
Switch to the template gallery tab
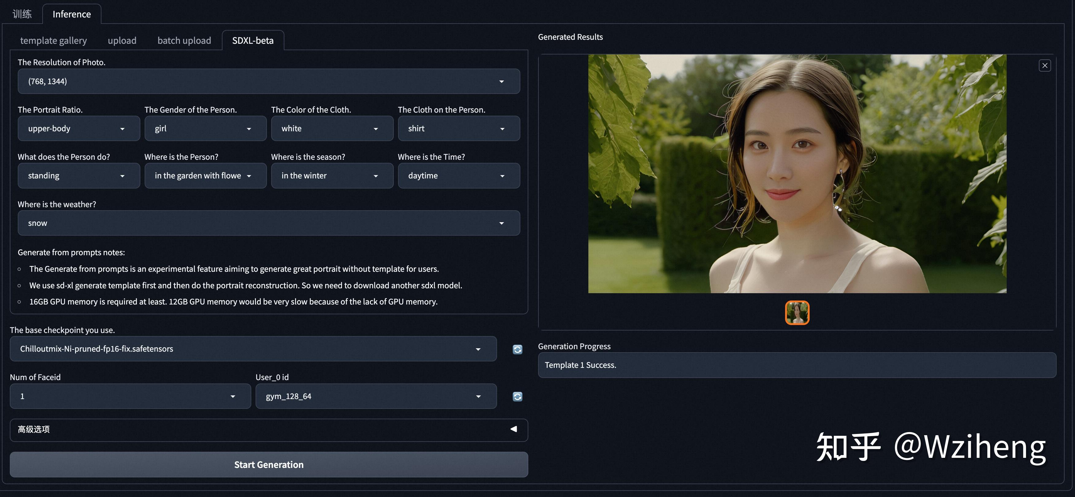tap(53, 40)
